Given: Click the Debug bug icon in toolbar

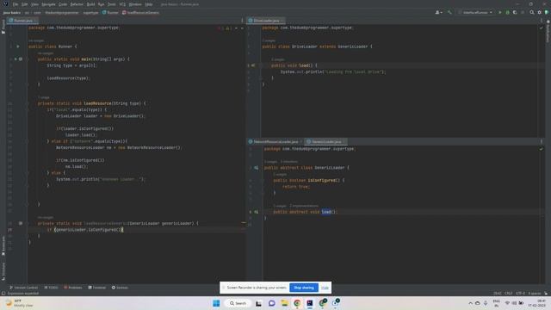Looking at the screenshot, I should pyautogui.click(x=507, y=12).
